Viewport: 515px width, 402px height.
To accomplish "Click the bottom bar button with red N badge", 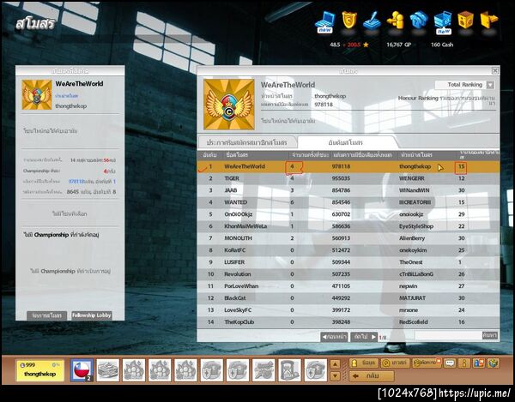I will point(427,363).
